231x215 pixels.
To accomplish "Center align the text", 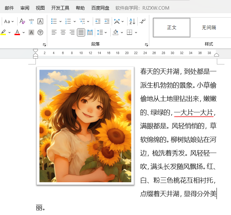I will 63,32.
